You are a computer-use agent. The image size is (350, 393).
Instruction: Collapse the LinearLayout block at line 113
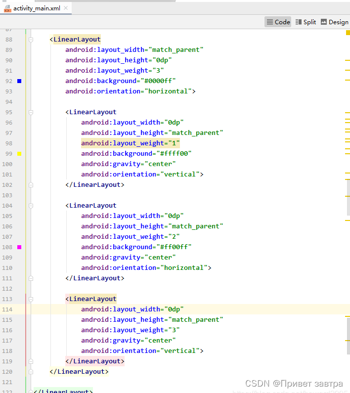click(31, 299)
